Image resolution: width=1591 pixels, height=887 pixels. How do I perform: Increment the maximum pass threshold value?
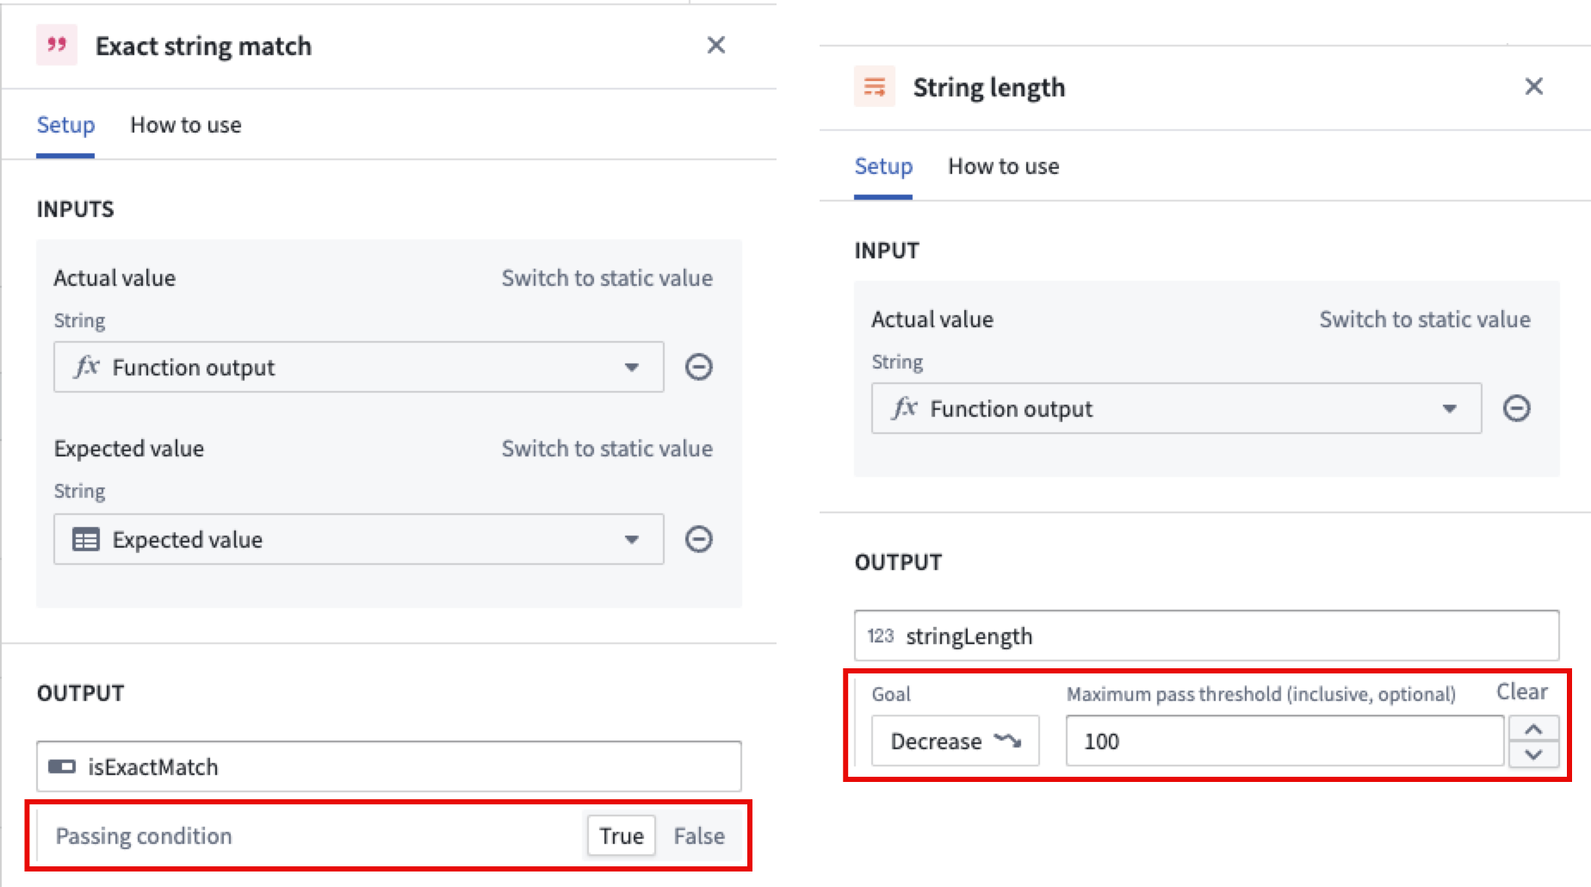coord(1533,729)
